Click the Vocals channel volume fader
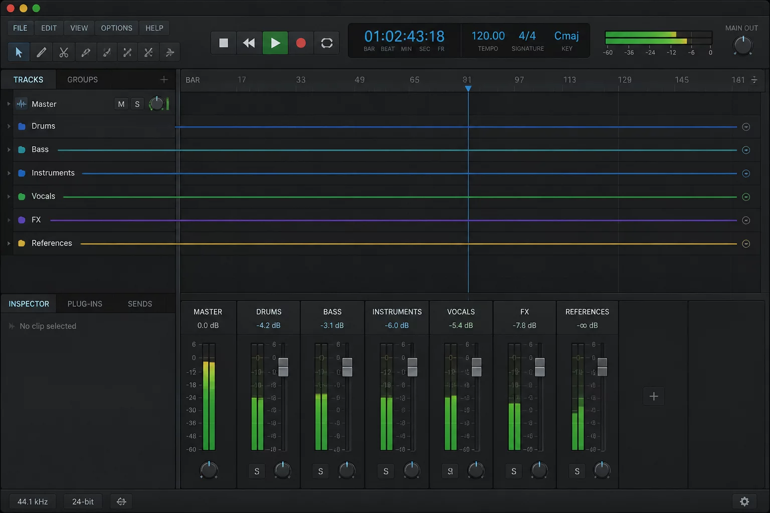 [x=476, y=367]
